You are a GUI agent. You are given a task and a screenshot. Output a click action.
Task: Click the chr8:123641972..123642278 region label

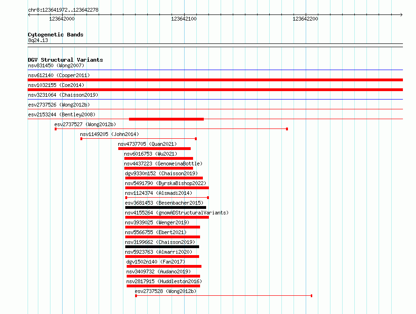[63, 10]
